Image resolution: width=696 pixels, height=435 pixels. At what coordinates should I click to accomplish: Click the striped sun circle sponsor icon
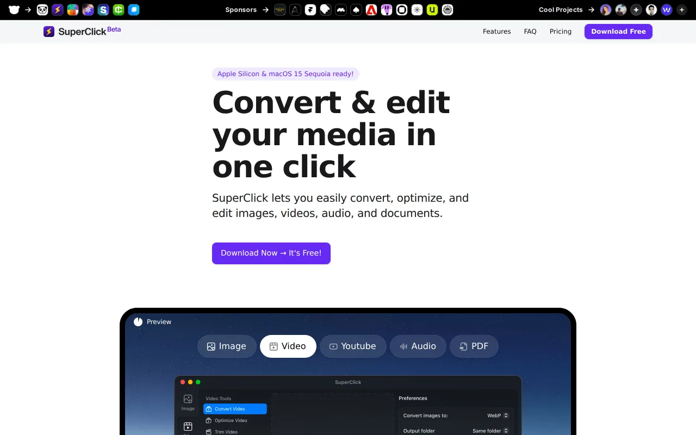(x=448, y=10)
